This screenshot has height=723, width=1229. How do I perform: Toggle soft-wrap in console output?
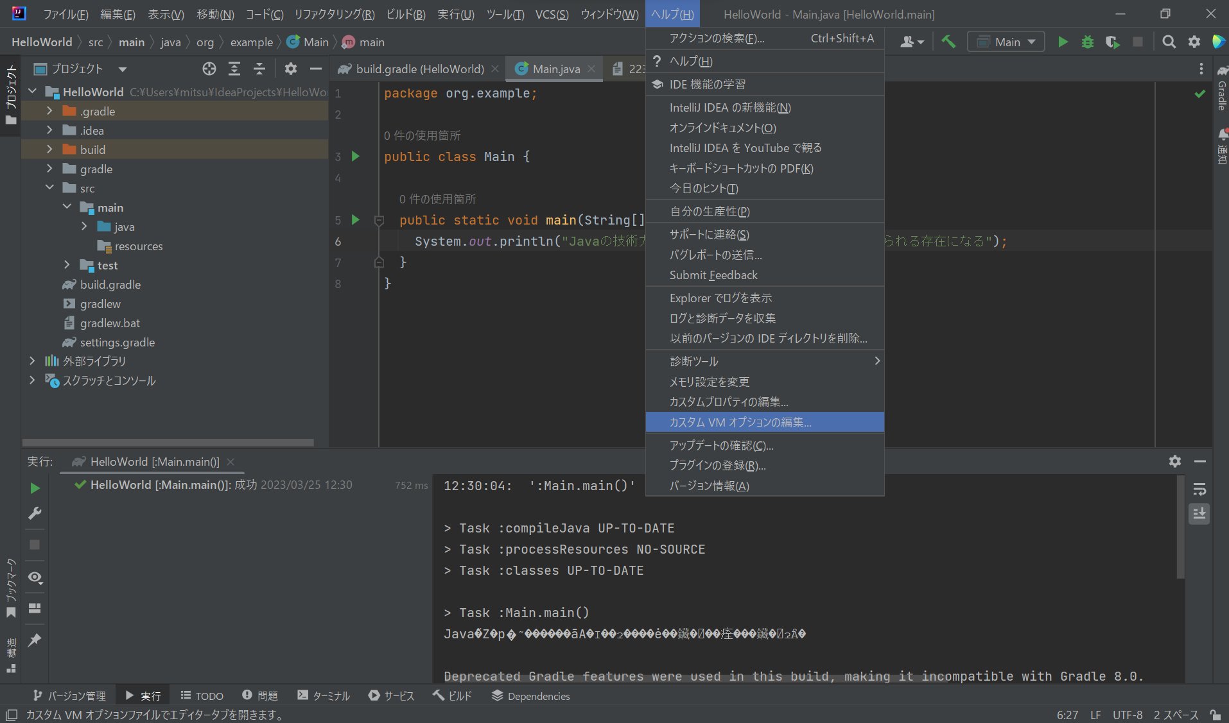tap(1199, 489)
